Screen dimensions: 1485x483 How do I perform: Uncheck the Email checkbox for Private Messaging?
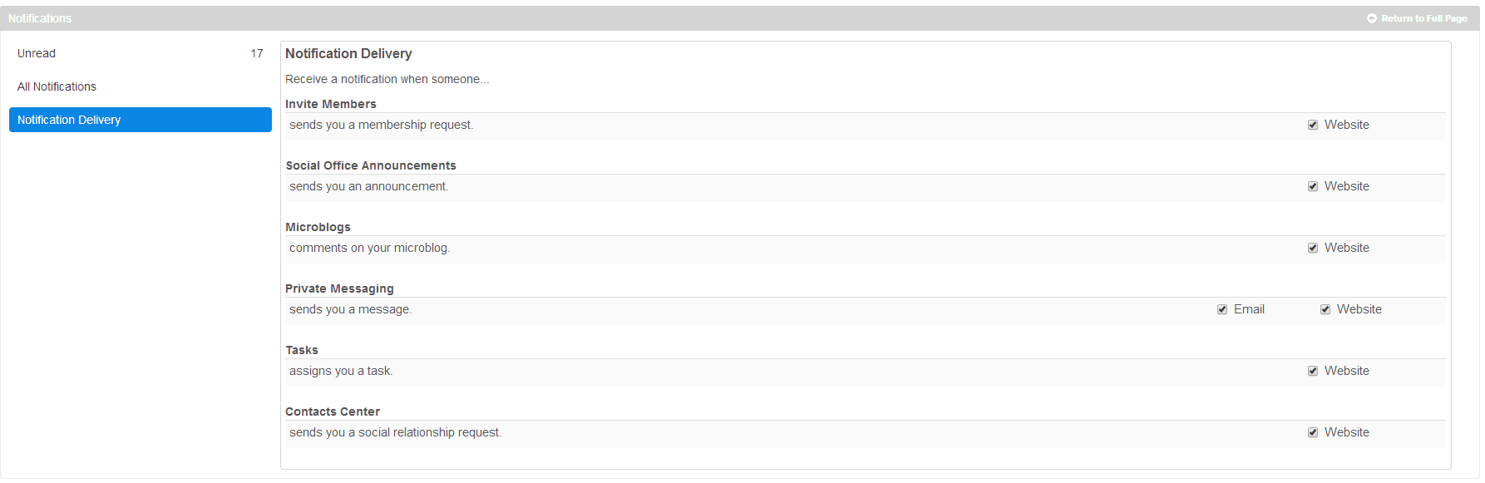coord(1222,309)
